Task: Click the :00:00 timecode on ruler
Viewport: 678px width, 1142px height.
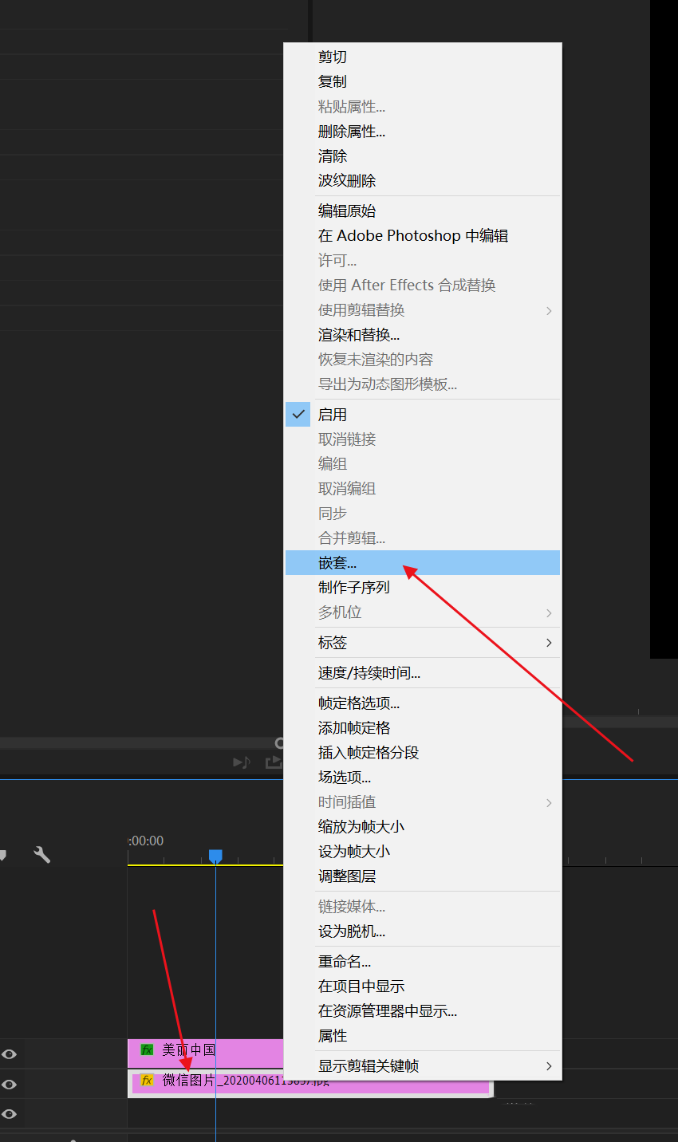Action: 145,841
